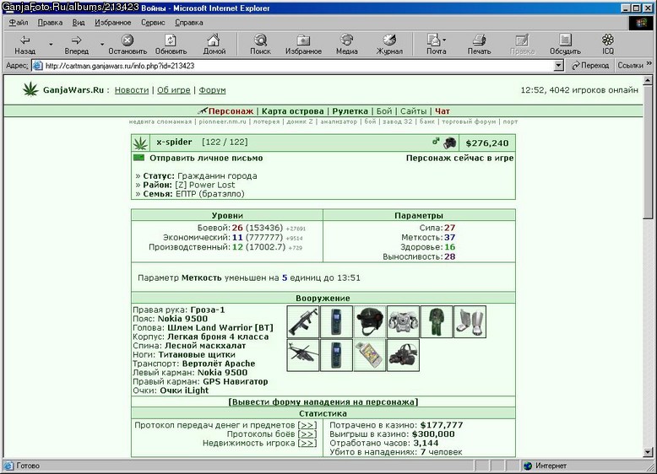Open the address bar dropdown arrow
657x474 pixels.
click(558, 66)
